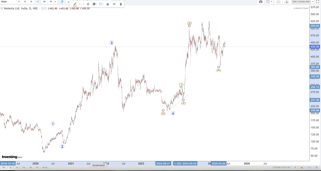Viewport: 321px width, 171px height.
Task: Set range to 10y
Action: tap(3, 167)
